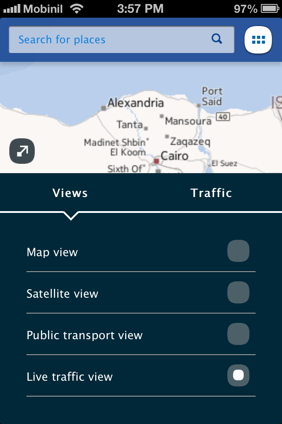Select the Satellite view label

[x=62, y=293]
